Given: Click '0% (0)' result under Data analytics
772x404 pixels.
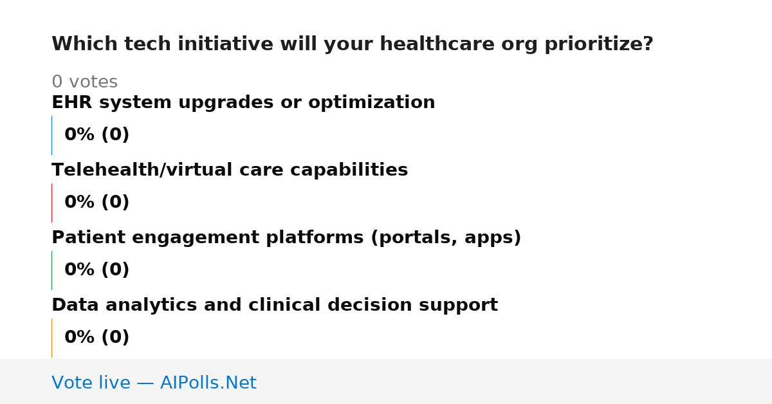Looking at the screenshot, I should point(97,338).
